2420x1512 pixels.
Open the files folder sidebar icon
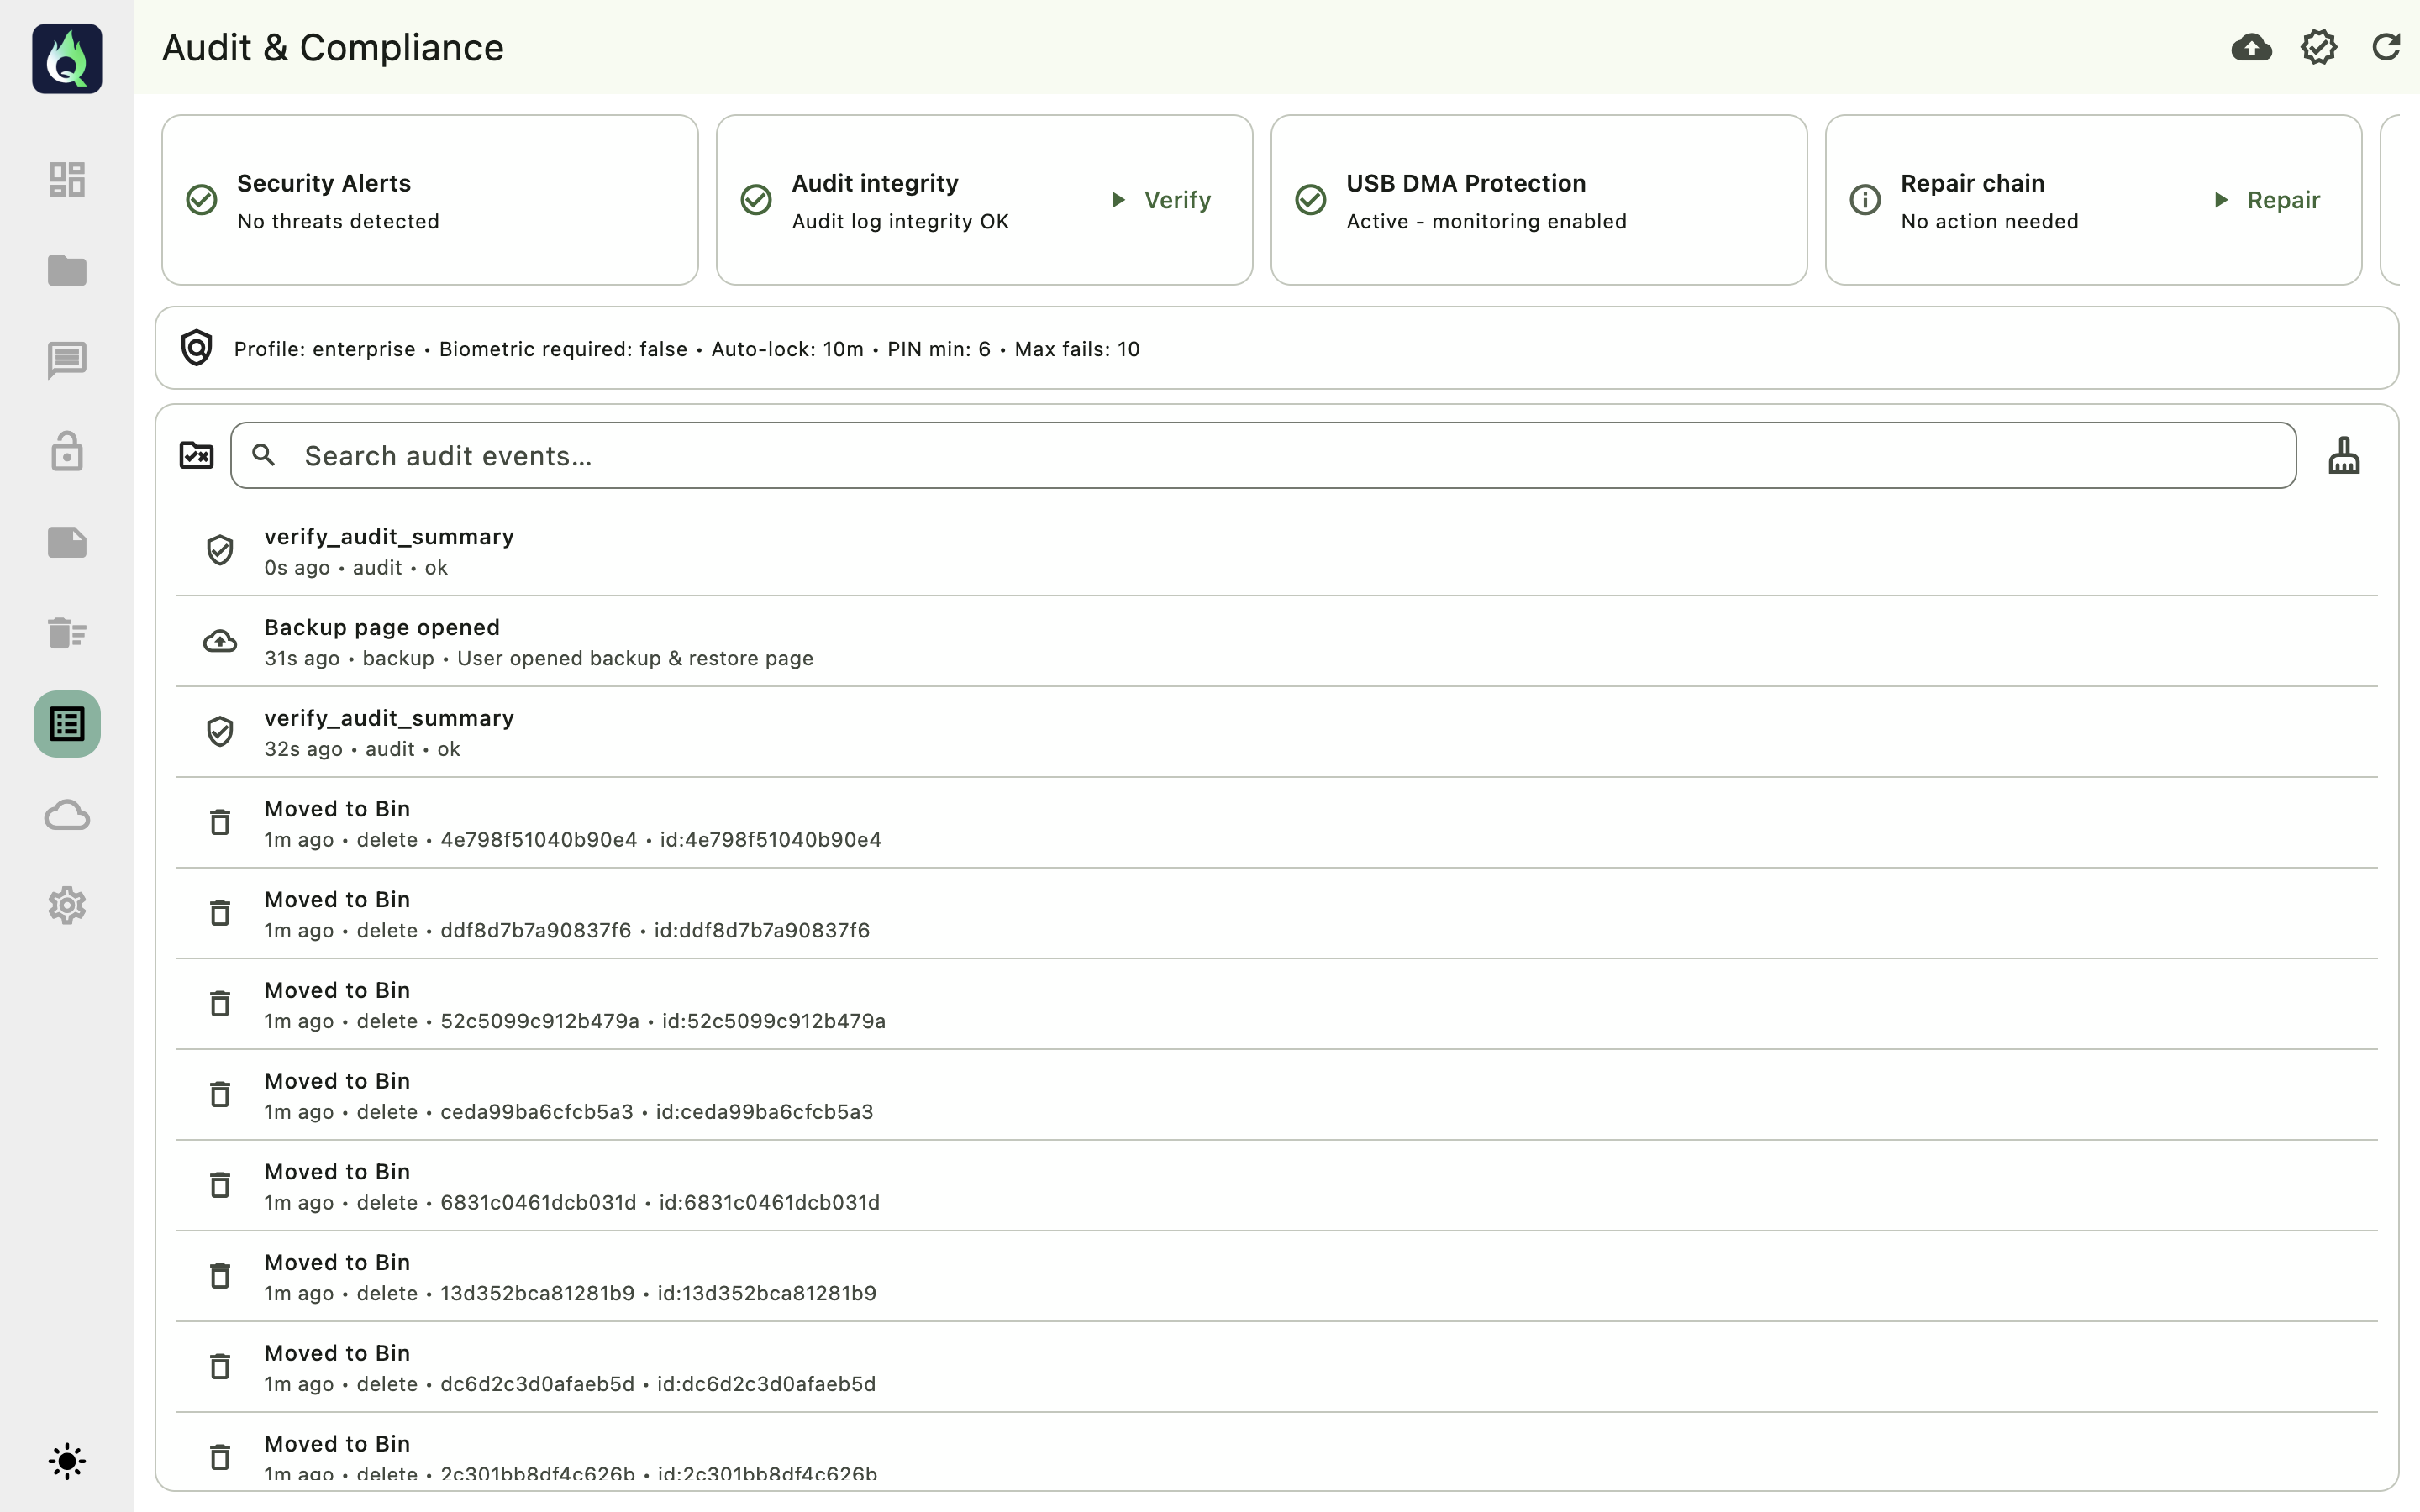point(67,270)
